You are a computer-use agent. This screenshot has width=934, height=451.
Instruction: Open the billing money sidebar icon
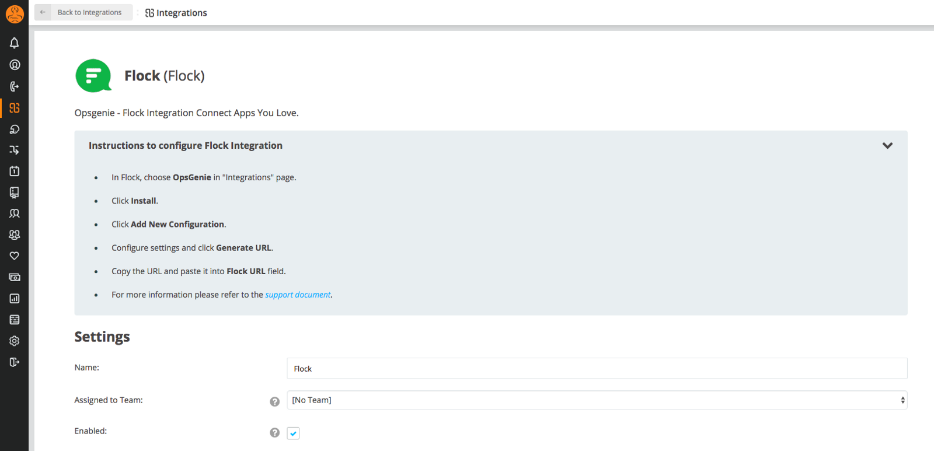point(15,277)
